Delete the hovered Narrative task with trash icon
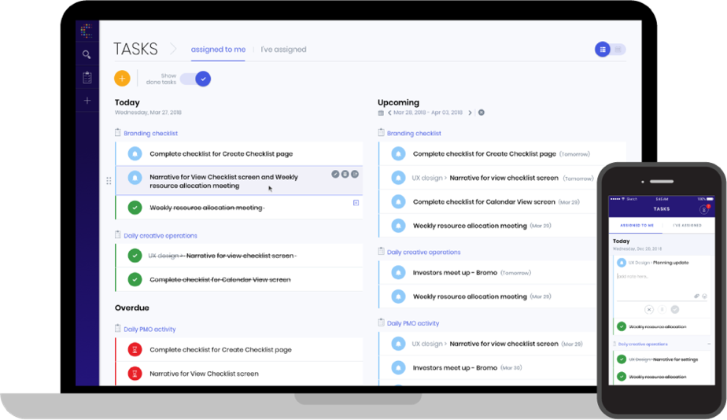The width and height of the screenshot is (727, 420). 345,175
